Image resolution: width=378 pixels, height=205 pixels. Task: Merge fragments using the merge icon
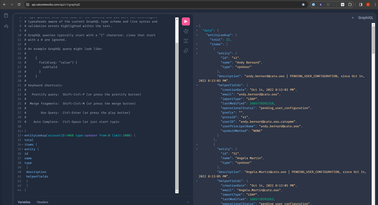tap(186, 41)
